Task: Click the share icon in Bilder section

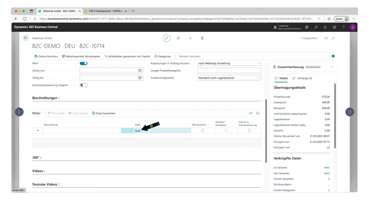Action: (250, 113)
